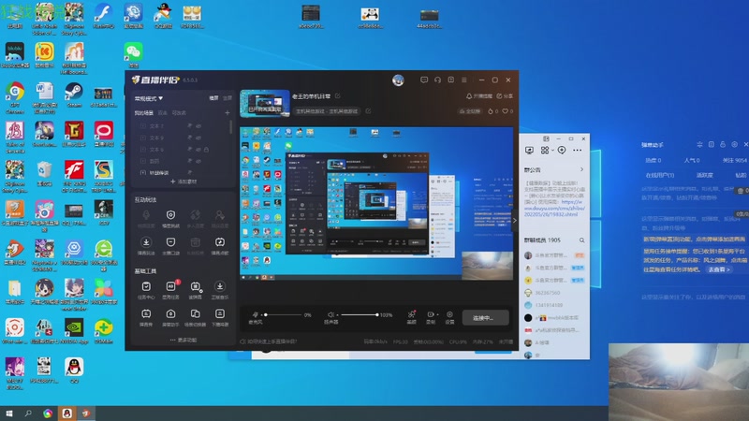This screenshot has height=421, width=749.
Task: Toggle visibility eye for 文本 9 source
Action: click(x=198, y=138)
